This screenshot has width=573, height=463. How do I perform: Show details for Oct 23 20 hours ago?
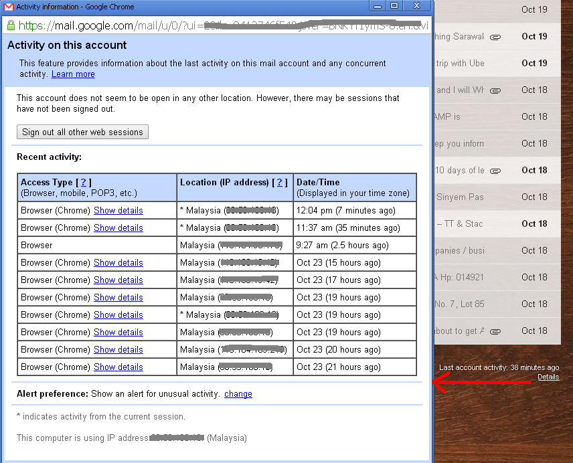pos(118,349)
